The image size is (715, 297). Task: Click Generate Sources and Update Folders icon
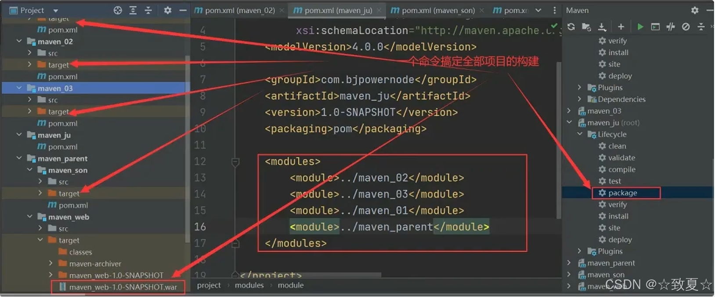(586, 27)
